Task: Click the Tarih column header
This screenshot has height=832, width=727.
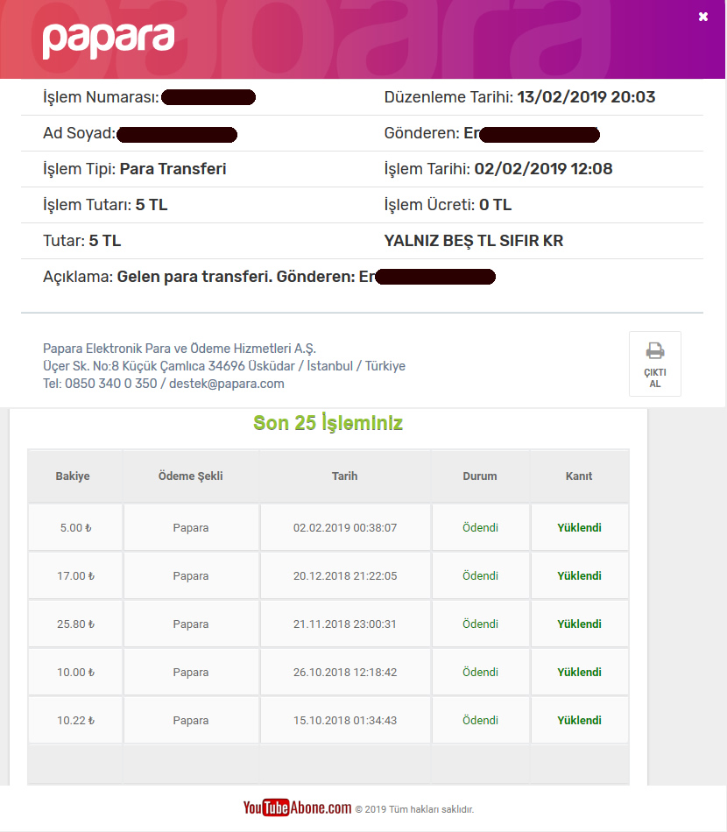Action: pos(345,476)
